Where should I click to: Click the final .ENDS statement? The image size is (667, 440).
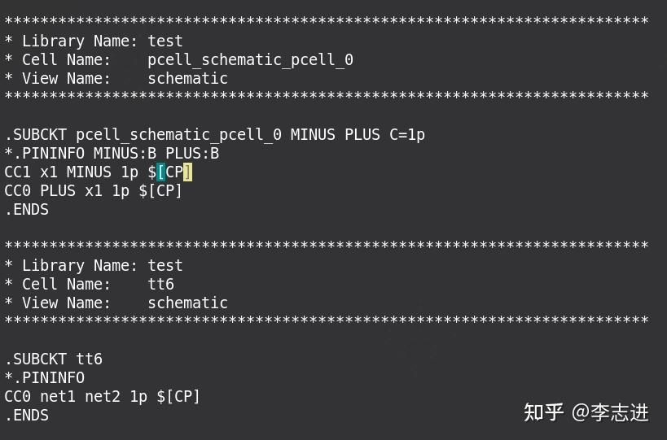coord(26,415)
